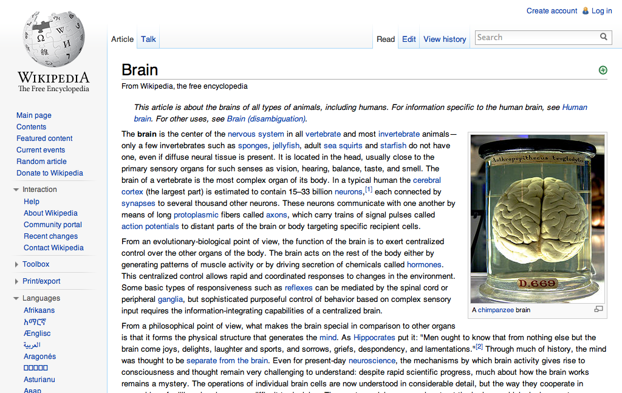Switch to Aragonés language version
The width and height of the screenshot is (622, 393).
[x=39, y=357]
